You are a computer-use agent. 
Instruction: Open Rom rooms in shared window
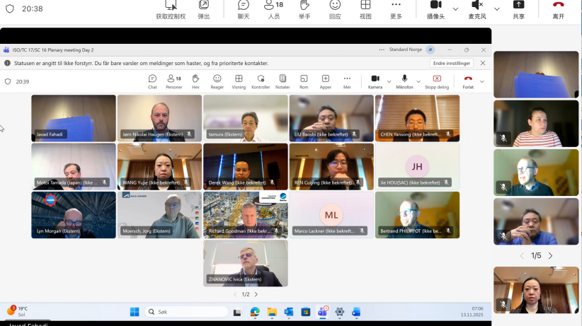(304, 81)
